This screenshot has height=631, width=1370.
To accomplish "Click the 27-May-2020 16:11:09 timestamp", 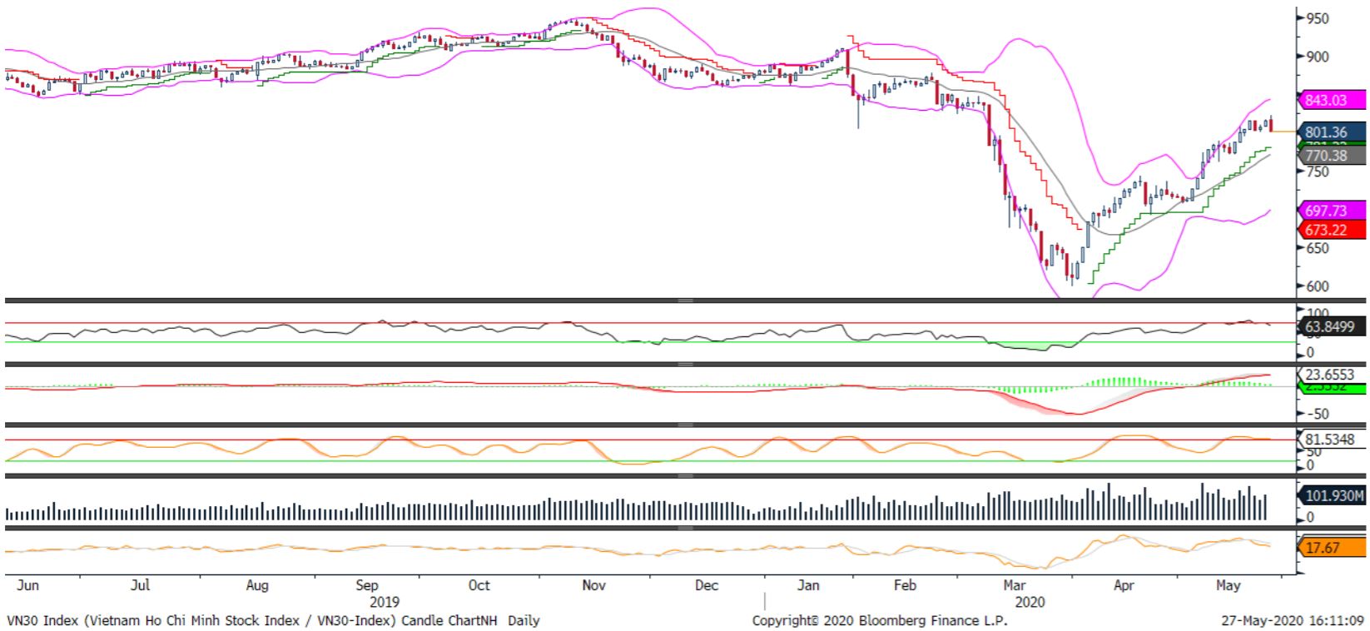I will [x=1293, y=621].
